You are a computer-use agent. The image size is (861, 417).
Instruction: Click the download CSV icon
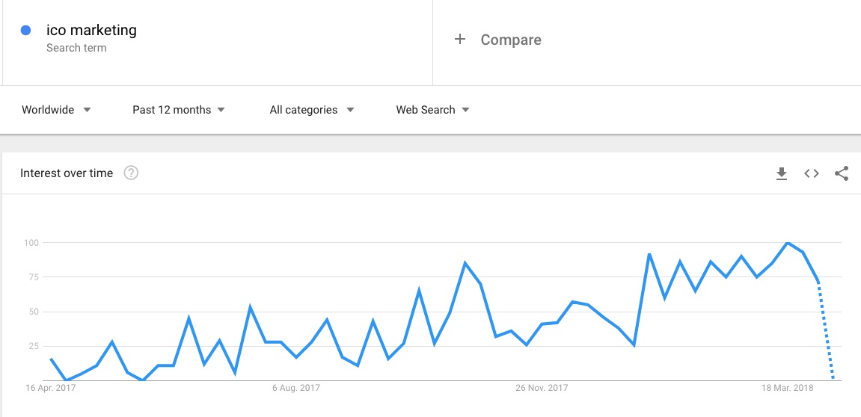[x=782, y=174]
